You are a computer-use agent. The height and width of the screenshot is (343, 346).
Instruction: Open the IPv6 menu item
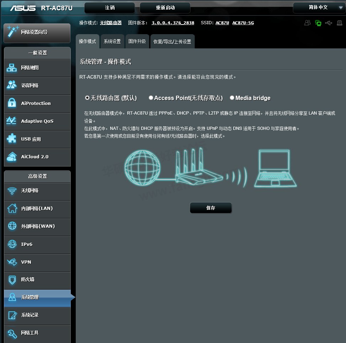pos(37,245)
